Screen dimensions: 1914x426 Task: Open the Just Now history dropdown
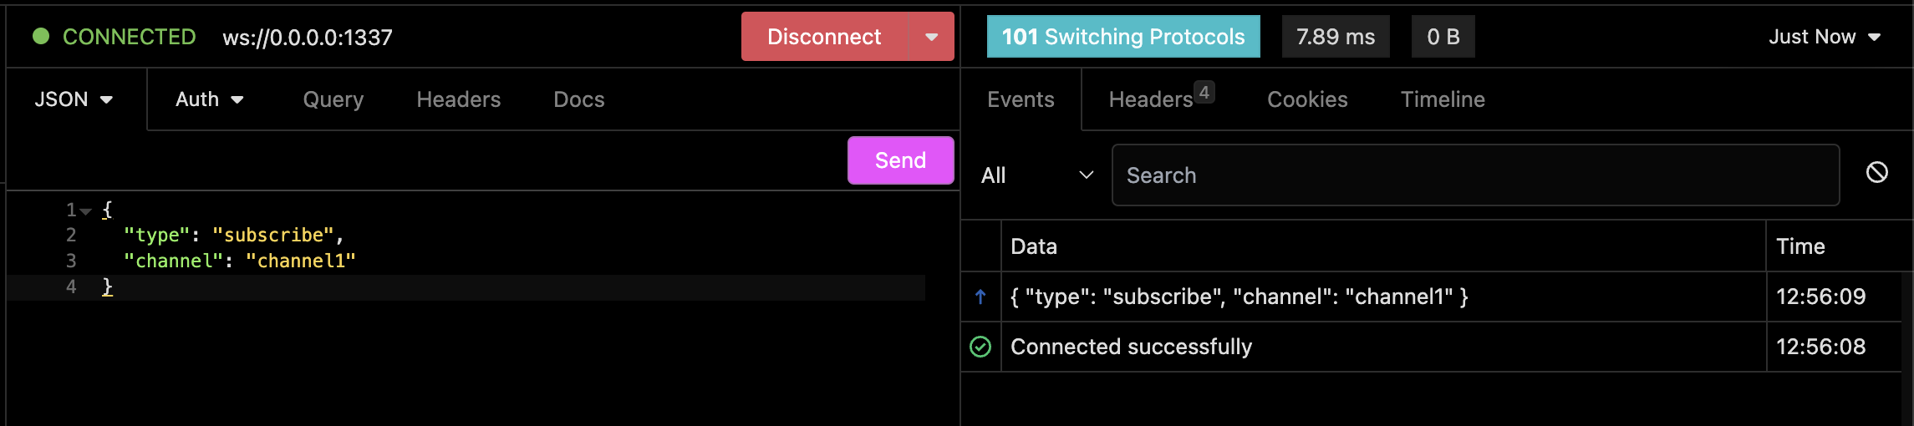[x=1825, y=37]
